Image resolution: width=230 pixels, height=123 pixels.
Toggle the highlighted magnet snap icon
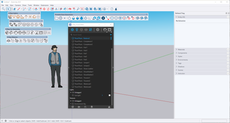(x=98, y=18)
